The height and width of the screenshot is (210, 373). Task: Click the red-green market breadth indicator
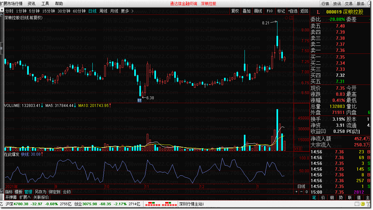point(161,204)
